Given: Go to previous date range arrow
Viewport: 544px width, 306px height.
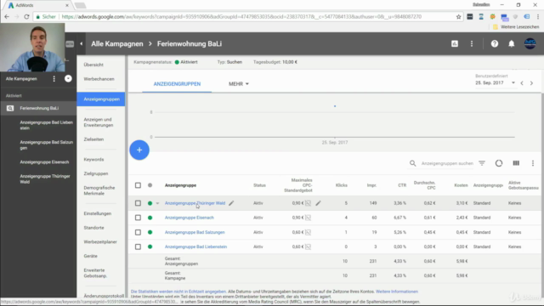Looking at the screenshot, I should (522, 83).
